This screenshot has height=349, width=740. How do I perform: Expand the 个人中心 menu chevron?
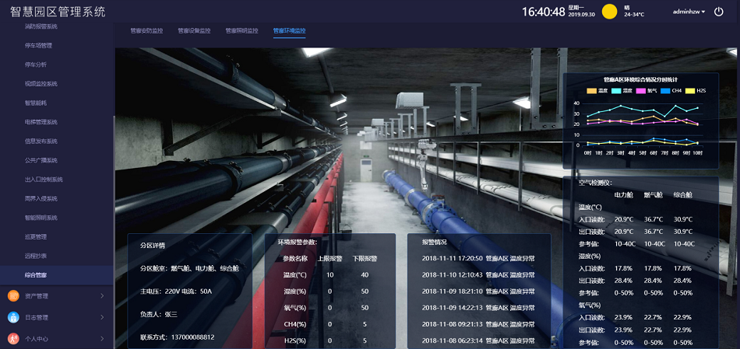coord(102,338)
